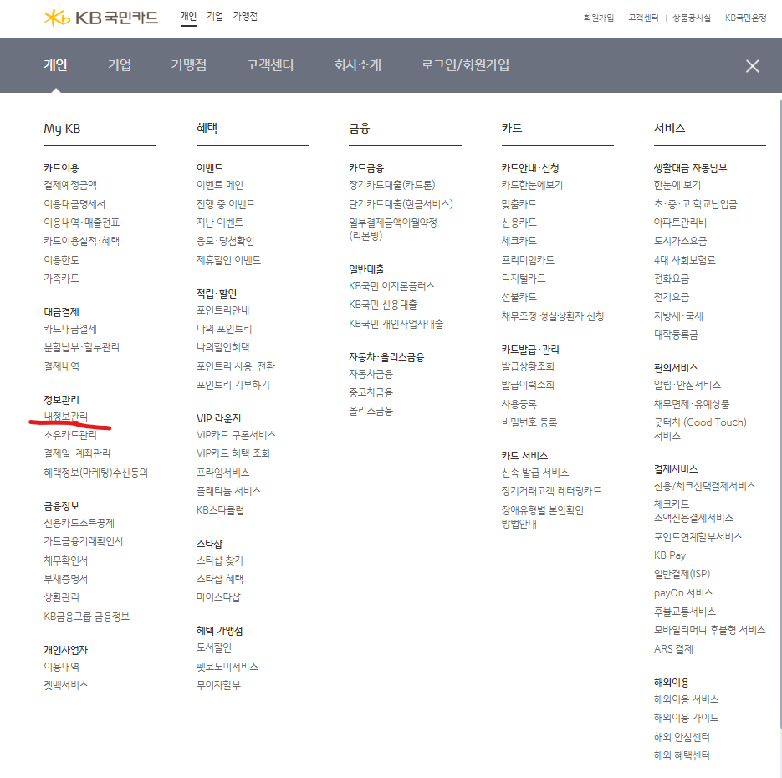This screenshot has height=778, width=782.
Task: Click the 고객센터 link in the top-right utility bar
Action: [x=643, y=18]
